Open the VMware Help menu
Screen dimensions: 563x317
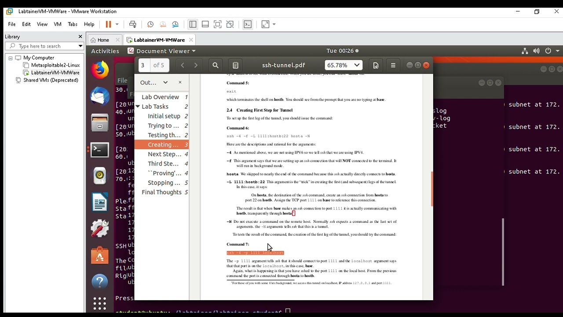(89, 24)
